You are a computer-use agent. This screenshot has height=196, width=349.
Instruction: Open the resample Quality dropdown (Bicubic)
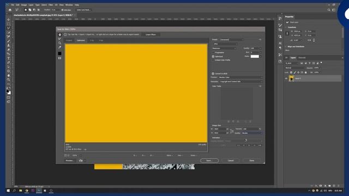click(x=252, y=133)
